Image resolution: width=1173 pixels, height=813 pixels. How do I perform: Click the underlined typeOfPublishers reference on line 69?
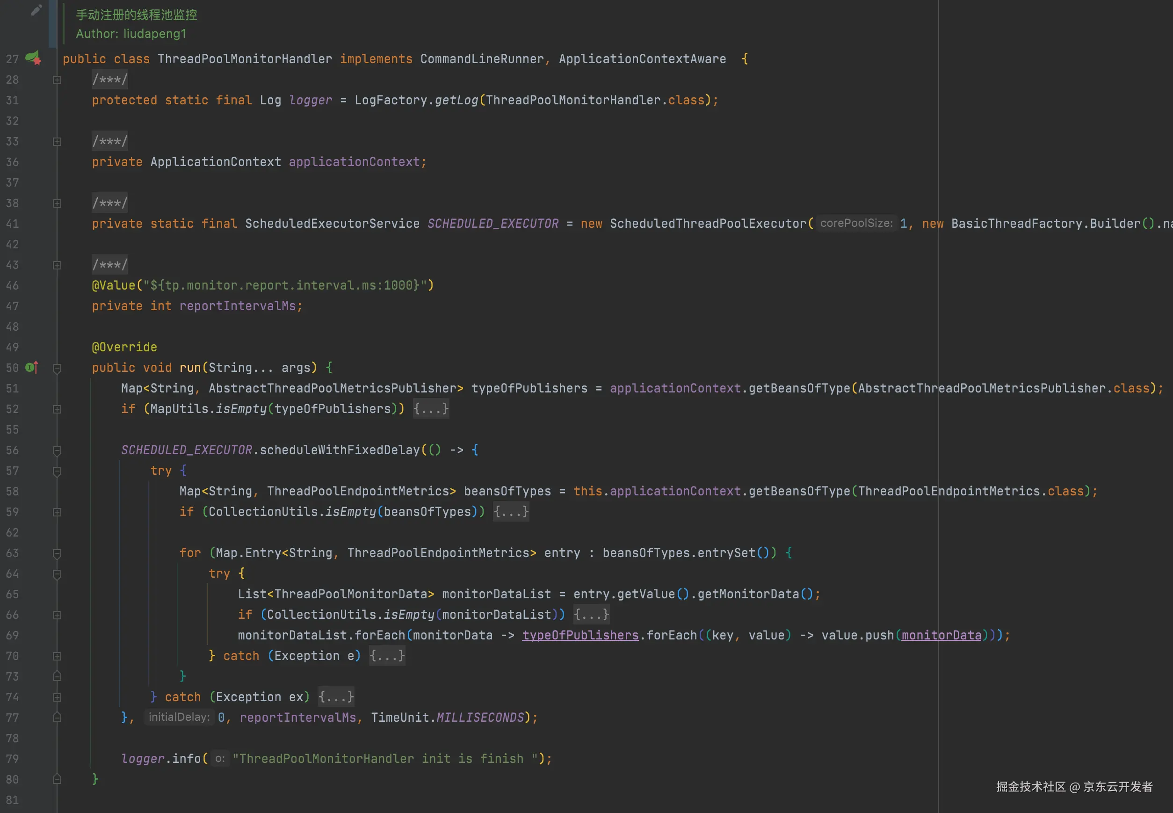coord(580,635)
